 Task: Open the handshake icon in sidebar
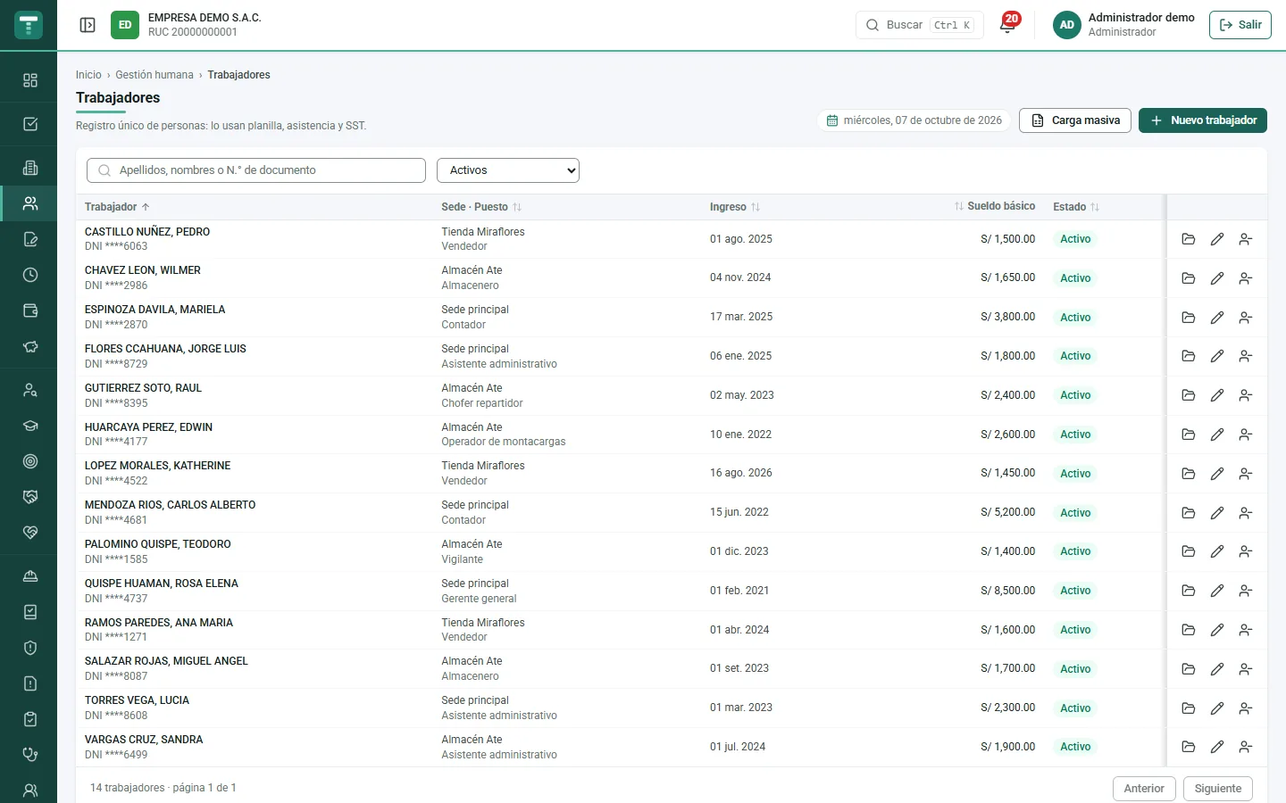click(x=30, y=497)
